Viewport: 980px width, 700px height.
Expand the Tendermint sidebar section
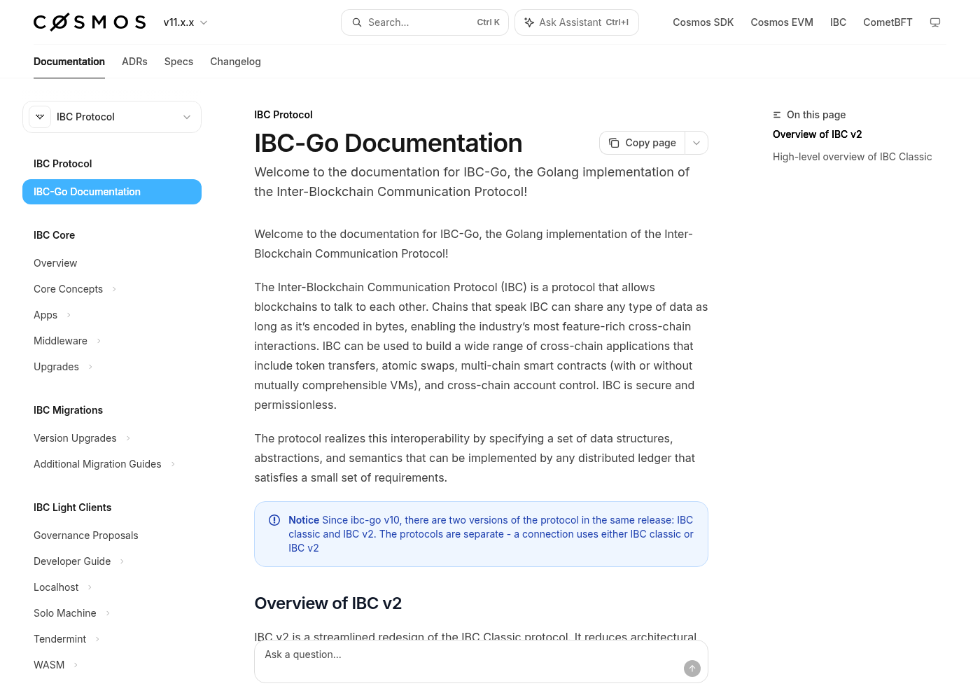click(97, 639)
